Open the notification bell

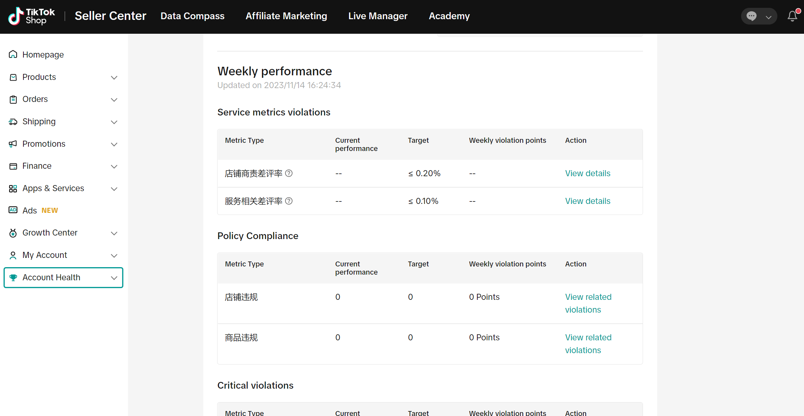coord(792,16)
